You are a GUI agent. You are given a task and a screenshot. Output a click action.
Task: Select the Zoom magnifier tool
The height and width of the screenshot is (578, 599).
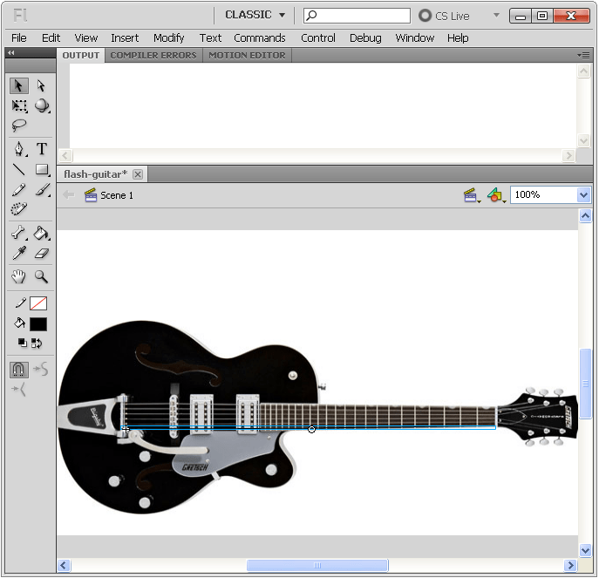tap(42, 276)
